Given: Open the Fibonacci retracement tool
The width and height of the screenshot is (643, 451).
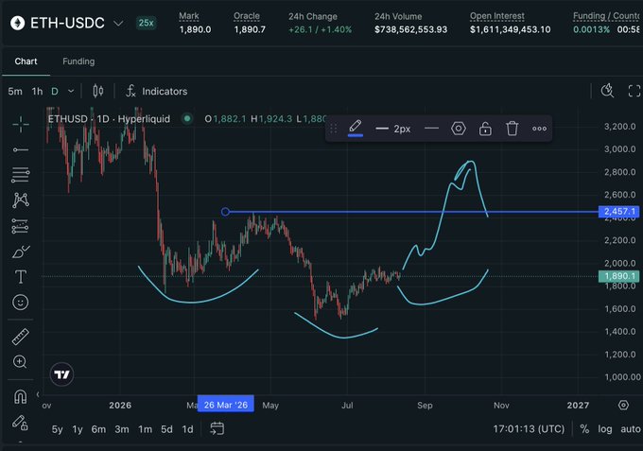Looking at the screenshot, I should [x=21, y=175].
